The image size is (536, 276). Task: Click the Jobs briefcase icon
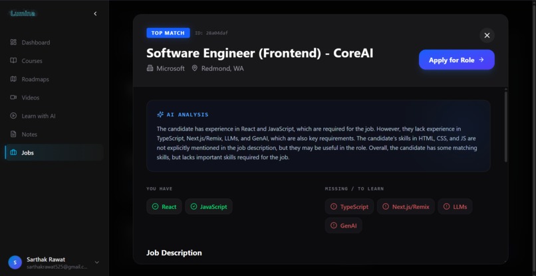(13, 153)
